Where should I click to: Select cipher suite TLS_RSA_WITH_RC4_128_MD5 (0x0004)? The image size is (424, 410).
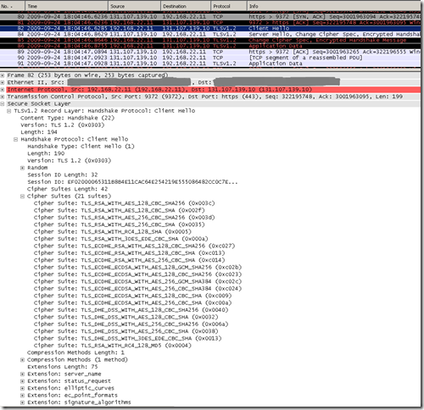tap(113, 346)
